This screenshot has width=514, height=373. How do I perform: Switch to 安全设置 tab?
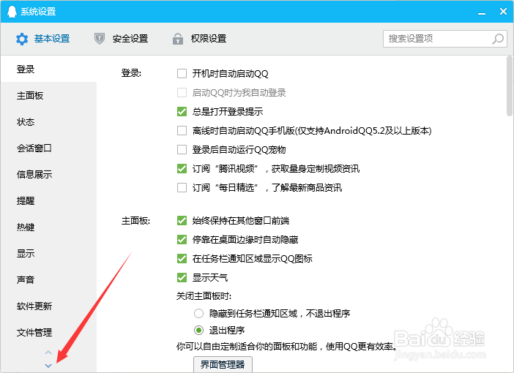pyautogui.click(x=122, y=39)
